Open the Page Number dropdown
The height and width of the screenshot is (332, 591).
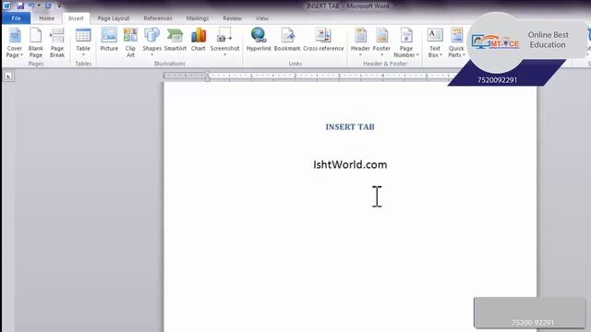pos(406,43)
